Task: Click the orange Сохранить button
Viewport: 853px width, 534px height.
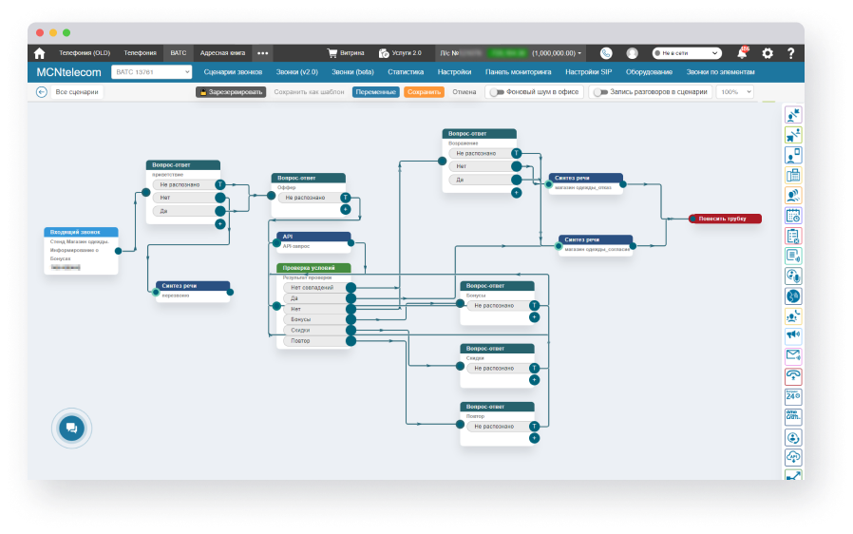Action: coord(424,92)
